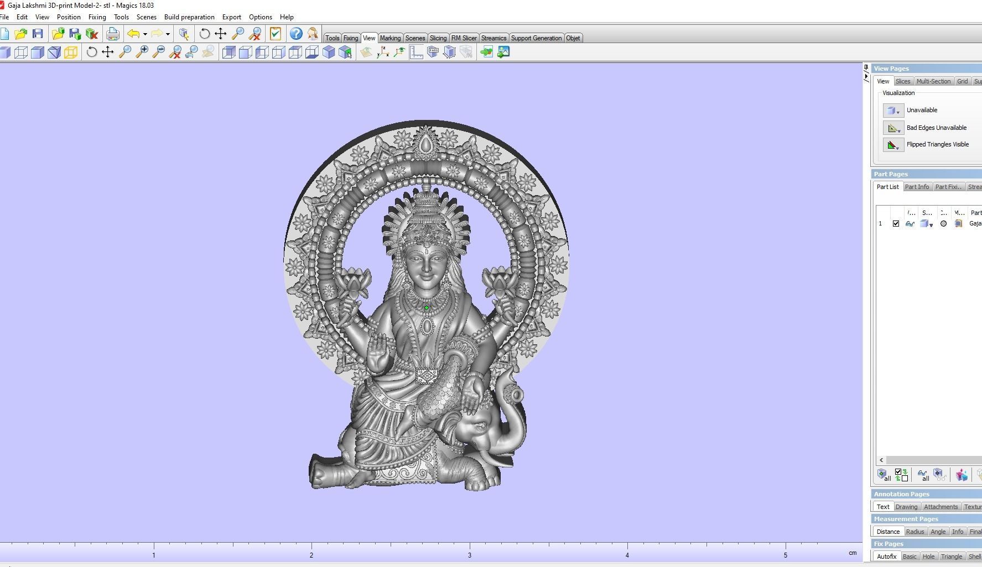This screenshot has width=982, height=567.
Task: Open the Fixing menu
Action: pos(97,17)
